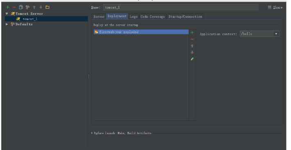Switch to the Logs tab
Image resolution: width=291 pixels, height=150 pixels.
click(x=133, y=16)
